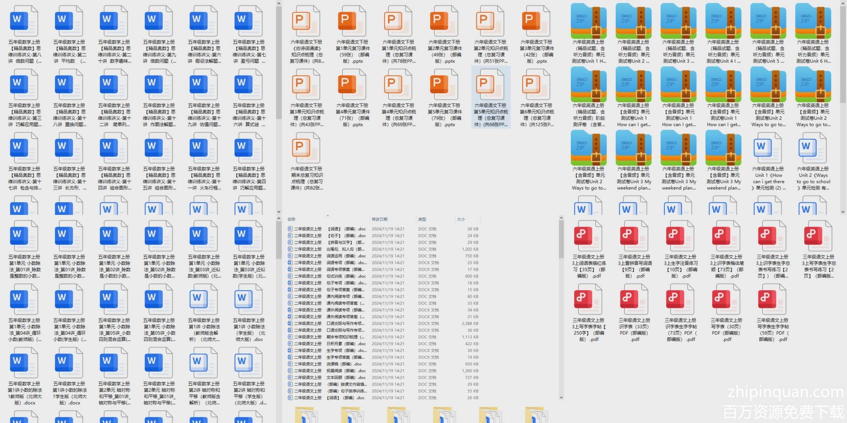Sort file list by 修改日期 column
The image size is (847, 423).
[379, 219]
